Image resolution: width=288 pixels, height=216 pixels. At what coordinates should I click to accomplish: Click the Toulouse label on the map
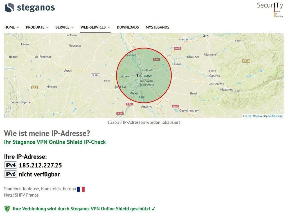pos(144,75)
